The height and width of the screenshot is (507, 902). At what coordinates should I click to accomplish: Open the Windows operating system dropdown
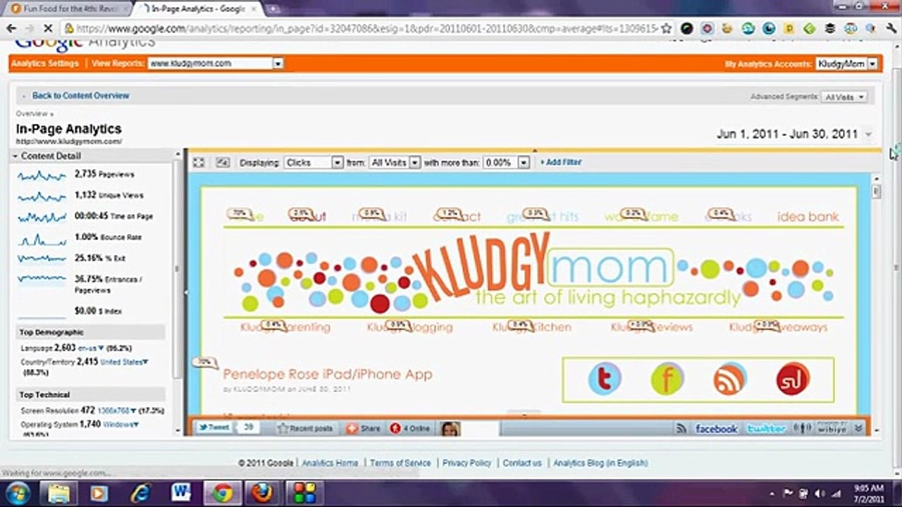tap(121, 425)
